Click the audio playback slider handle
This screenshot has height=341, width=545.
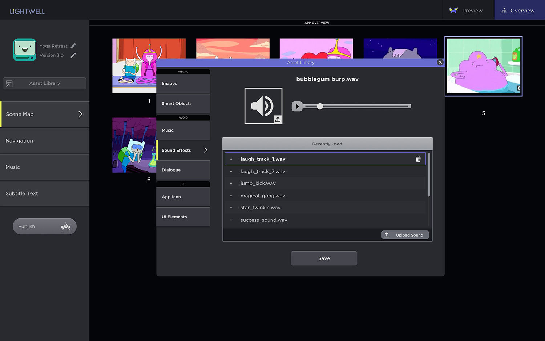pos(320,106)
